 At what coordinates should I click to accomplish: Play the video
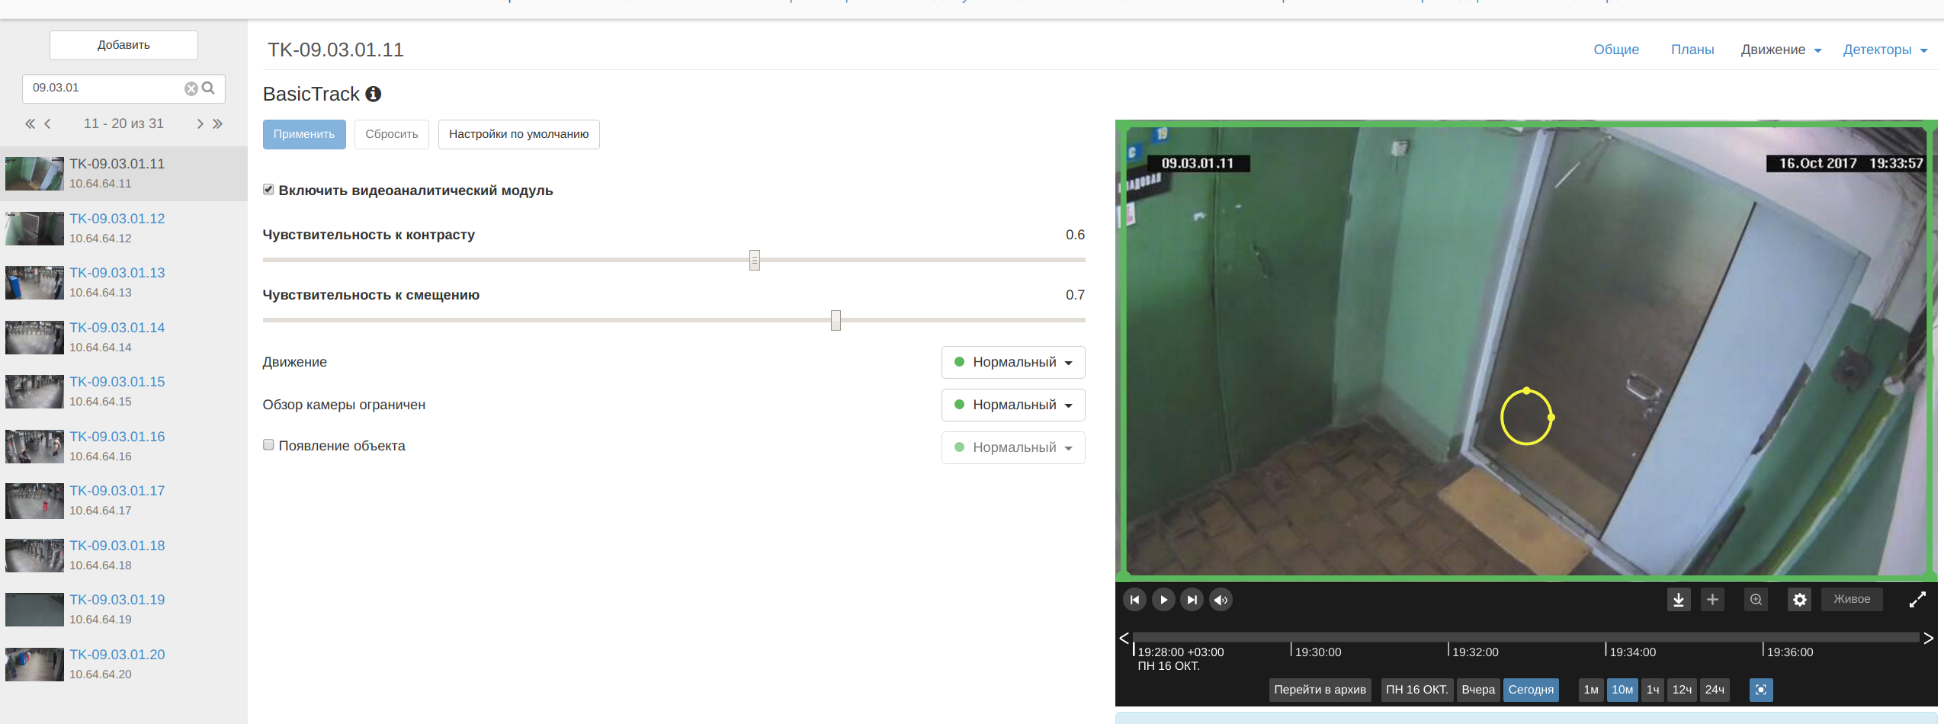pos(1163,600)
